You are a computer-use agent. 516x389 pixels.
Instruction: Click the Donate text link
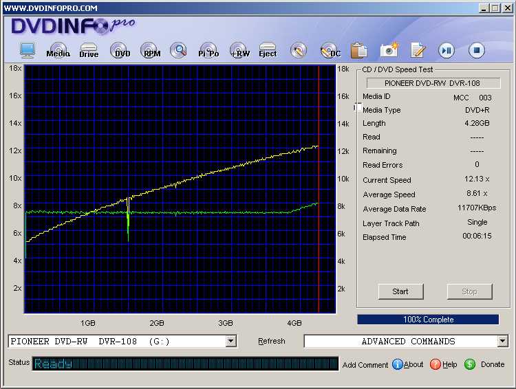(493, 364)
